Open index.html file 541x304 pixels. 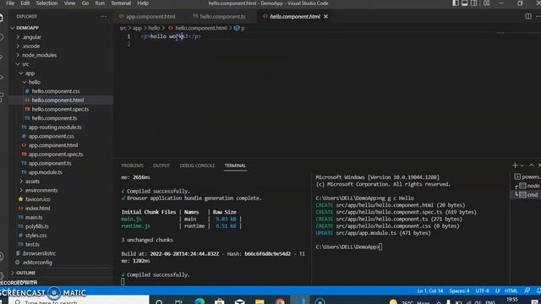[x=37, y=209]
